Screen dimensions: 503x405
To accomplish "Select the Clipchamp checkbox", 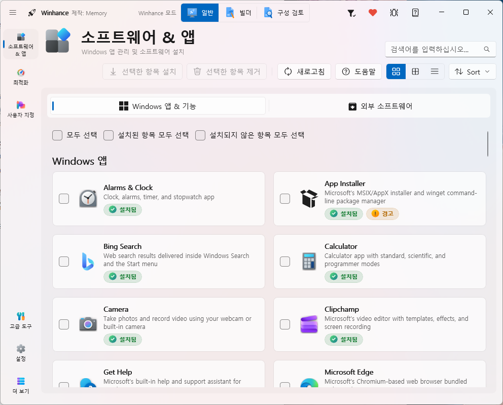I will (285, 324).
